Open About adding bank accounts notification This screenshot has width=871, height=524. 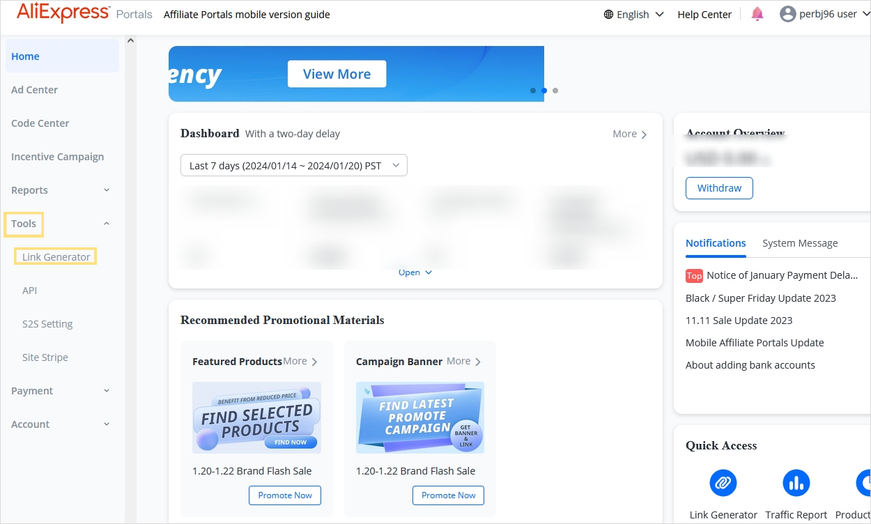point(750,365)
